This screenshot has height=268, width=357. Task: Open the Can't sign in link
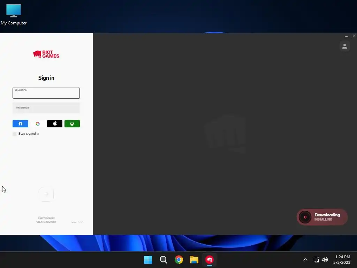pos(46,218)
